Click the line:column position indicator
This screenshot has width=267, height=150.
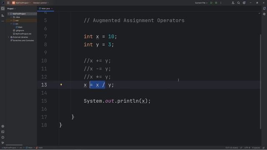point(232,148)
